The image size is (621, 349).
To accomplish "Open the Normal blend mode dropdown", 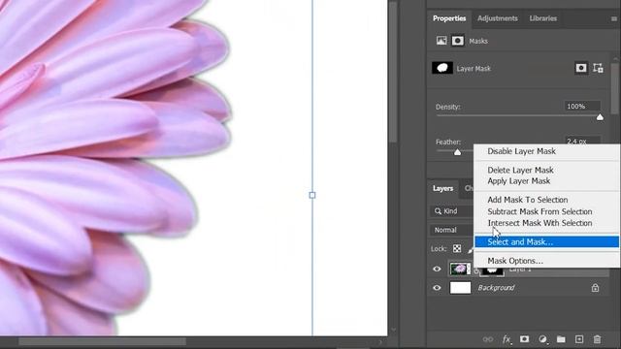I will point(451,230).
